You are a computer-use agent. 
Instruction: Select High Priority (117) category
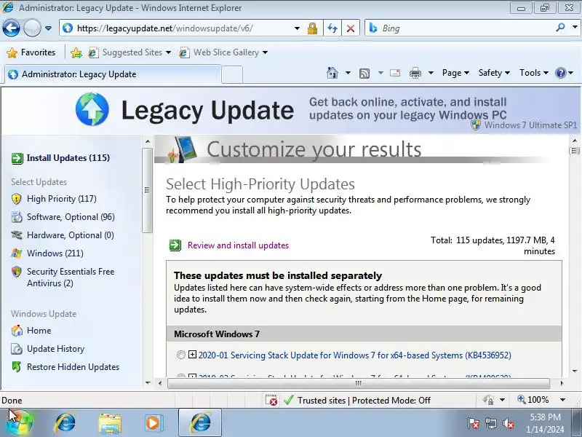point(62,199)
